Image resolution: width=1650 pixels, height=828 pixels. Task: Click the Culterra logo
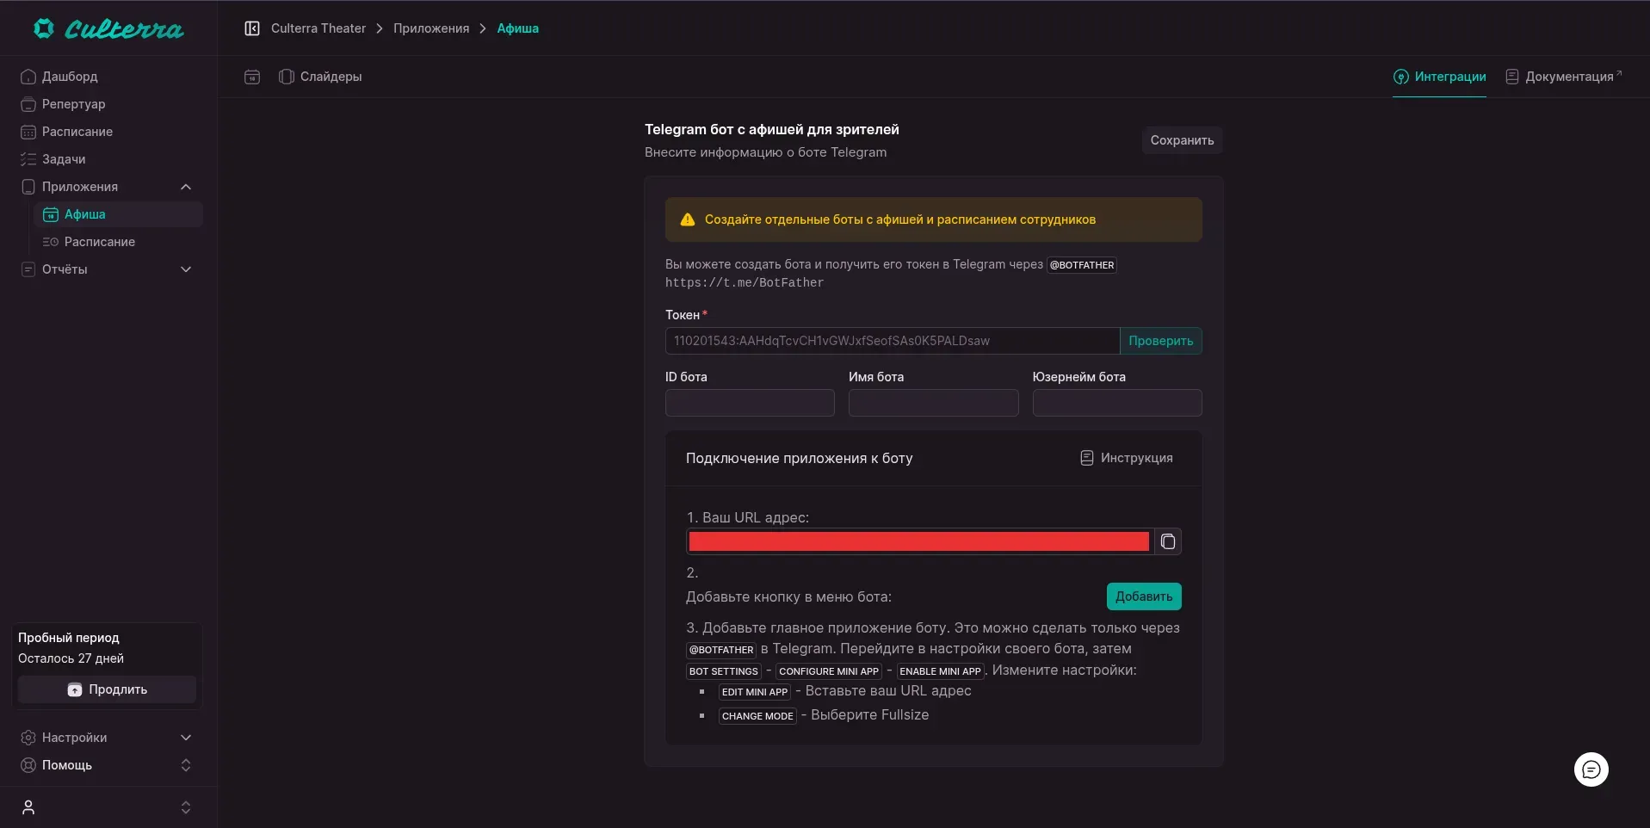tap(108, 28)
